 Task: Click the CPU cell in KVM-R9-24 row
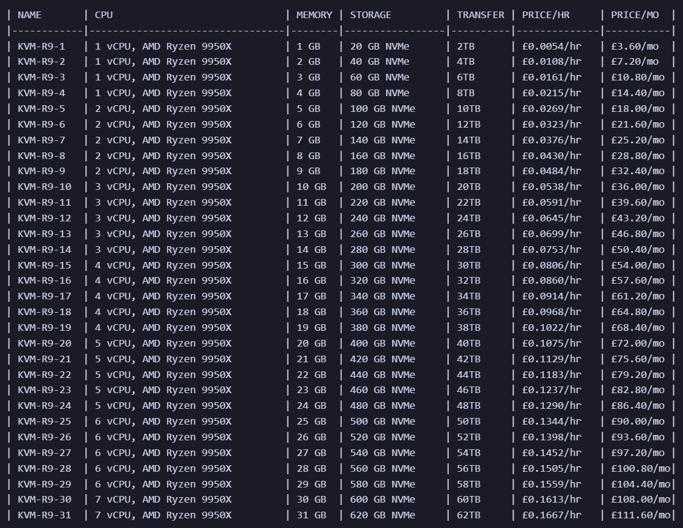point(163,405)
